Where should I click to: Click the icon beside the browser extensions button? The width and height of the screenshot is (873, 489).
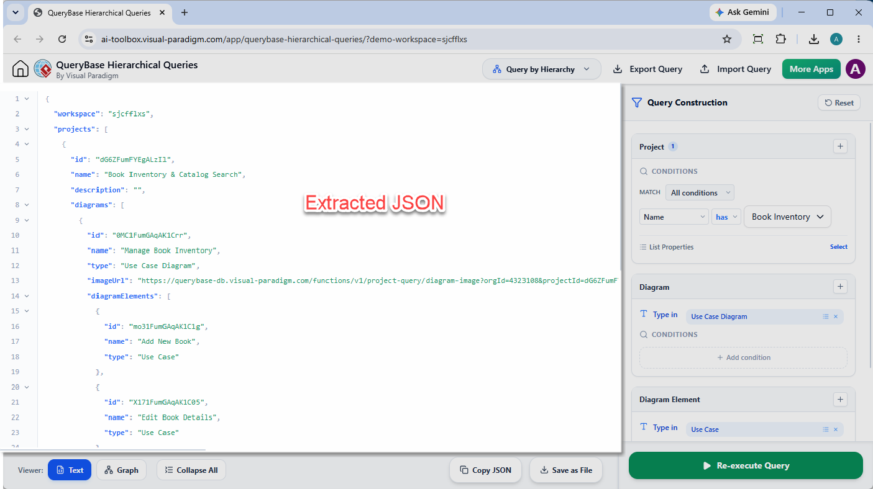tap(758, 39)
